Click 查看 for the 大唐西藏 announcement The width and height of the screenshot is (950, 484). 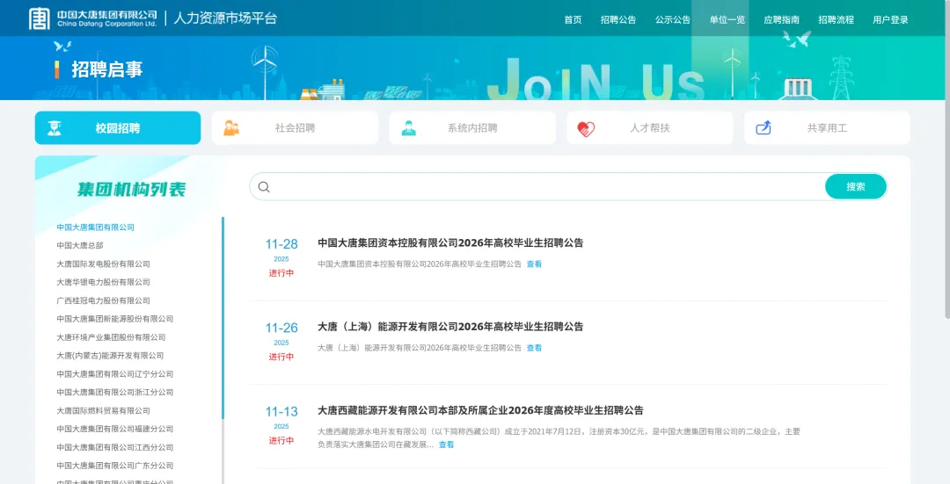[446, 444]
